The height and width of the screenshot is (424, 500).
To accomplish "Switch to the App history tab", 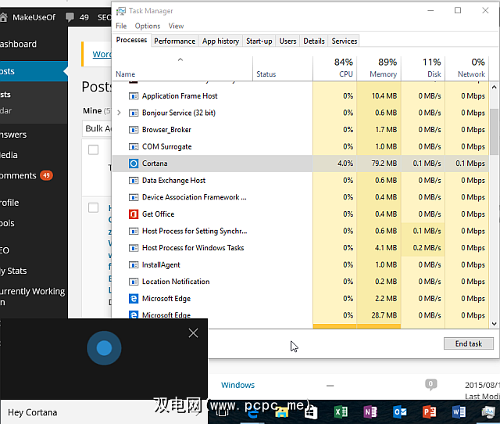I will tap(220, 41).
